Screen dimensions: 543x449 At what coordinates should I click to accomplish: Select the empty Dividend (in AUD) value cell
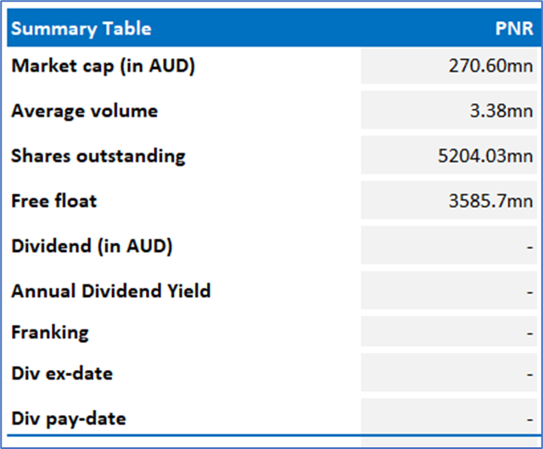coord(451,246)
